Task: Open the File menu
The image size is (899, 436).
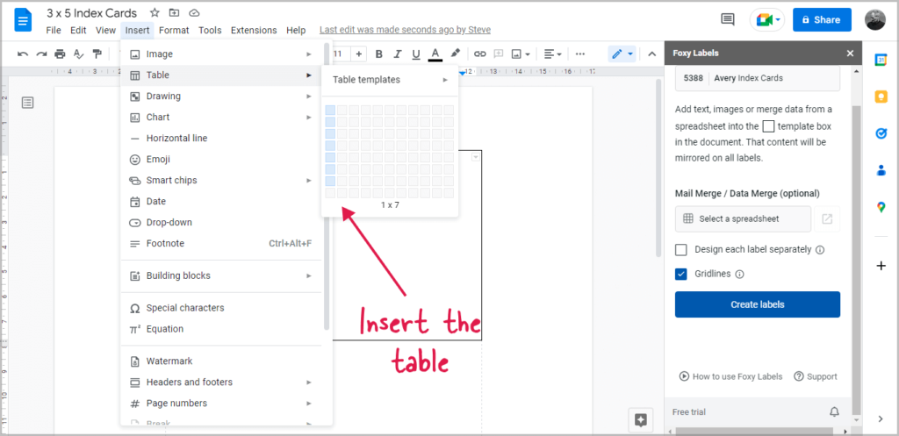Action: coord(54,31)
